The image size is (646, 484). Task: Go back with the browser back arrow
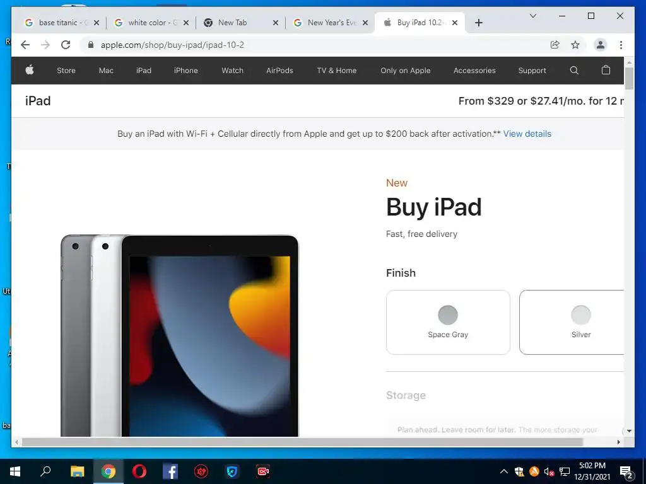25,45
